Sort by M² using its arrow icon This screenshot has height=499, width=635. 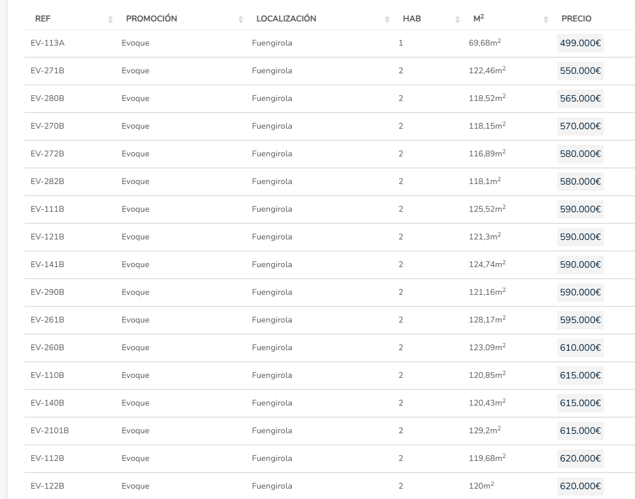click(x=546, y=20)
